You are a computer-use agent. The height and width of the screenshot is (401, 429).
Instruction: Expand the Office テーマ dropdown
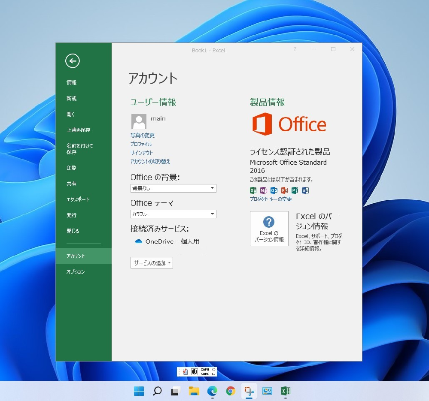click(212, 214)
